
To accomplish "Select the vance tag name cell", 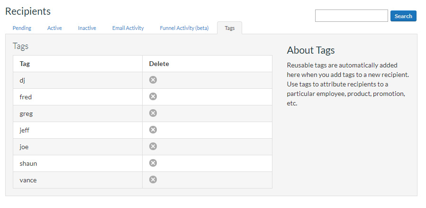I will [x=28, y=180].
